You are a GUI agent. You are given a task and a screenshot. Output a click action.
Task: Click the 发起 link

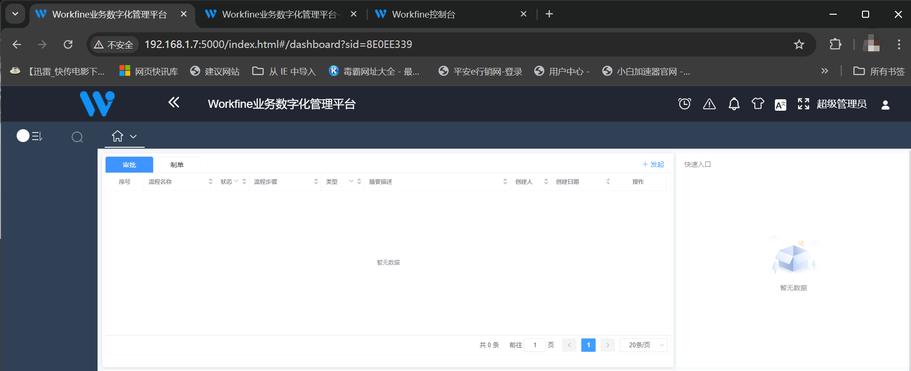click(653, 164)
